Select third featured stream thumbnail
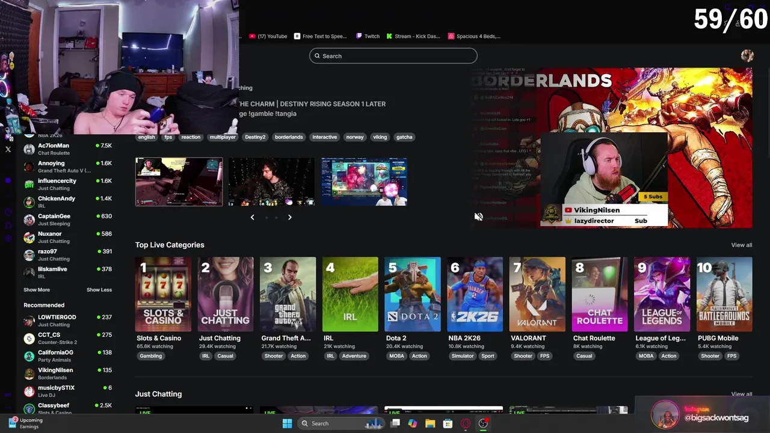Viewport: 770px width, 433px height. click(x=364, y=182)
